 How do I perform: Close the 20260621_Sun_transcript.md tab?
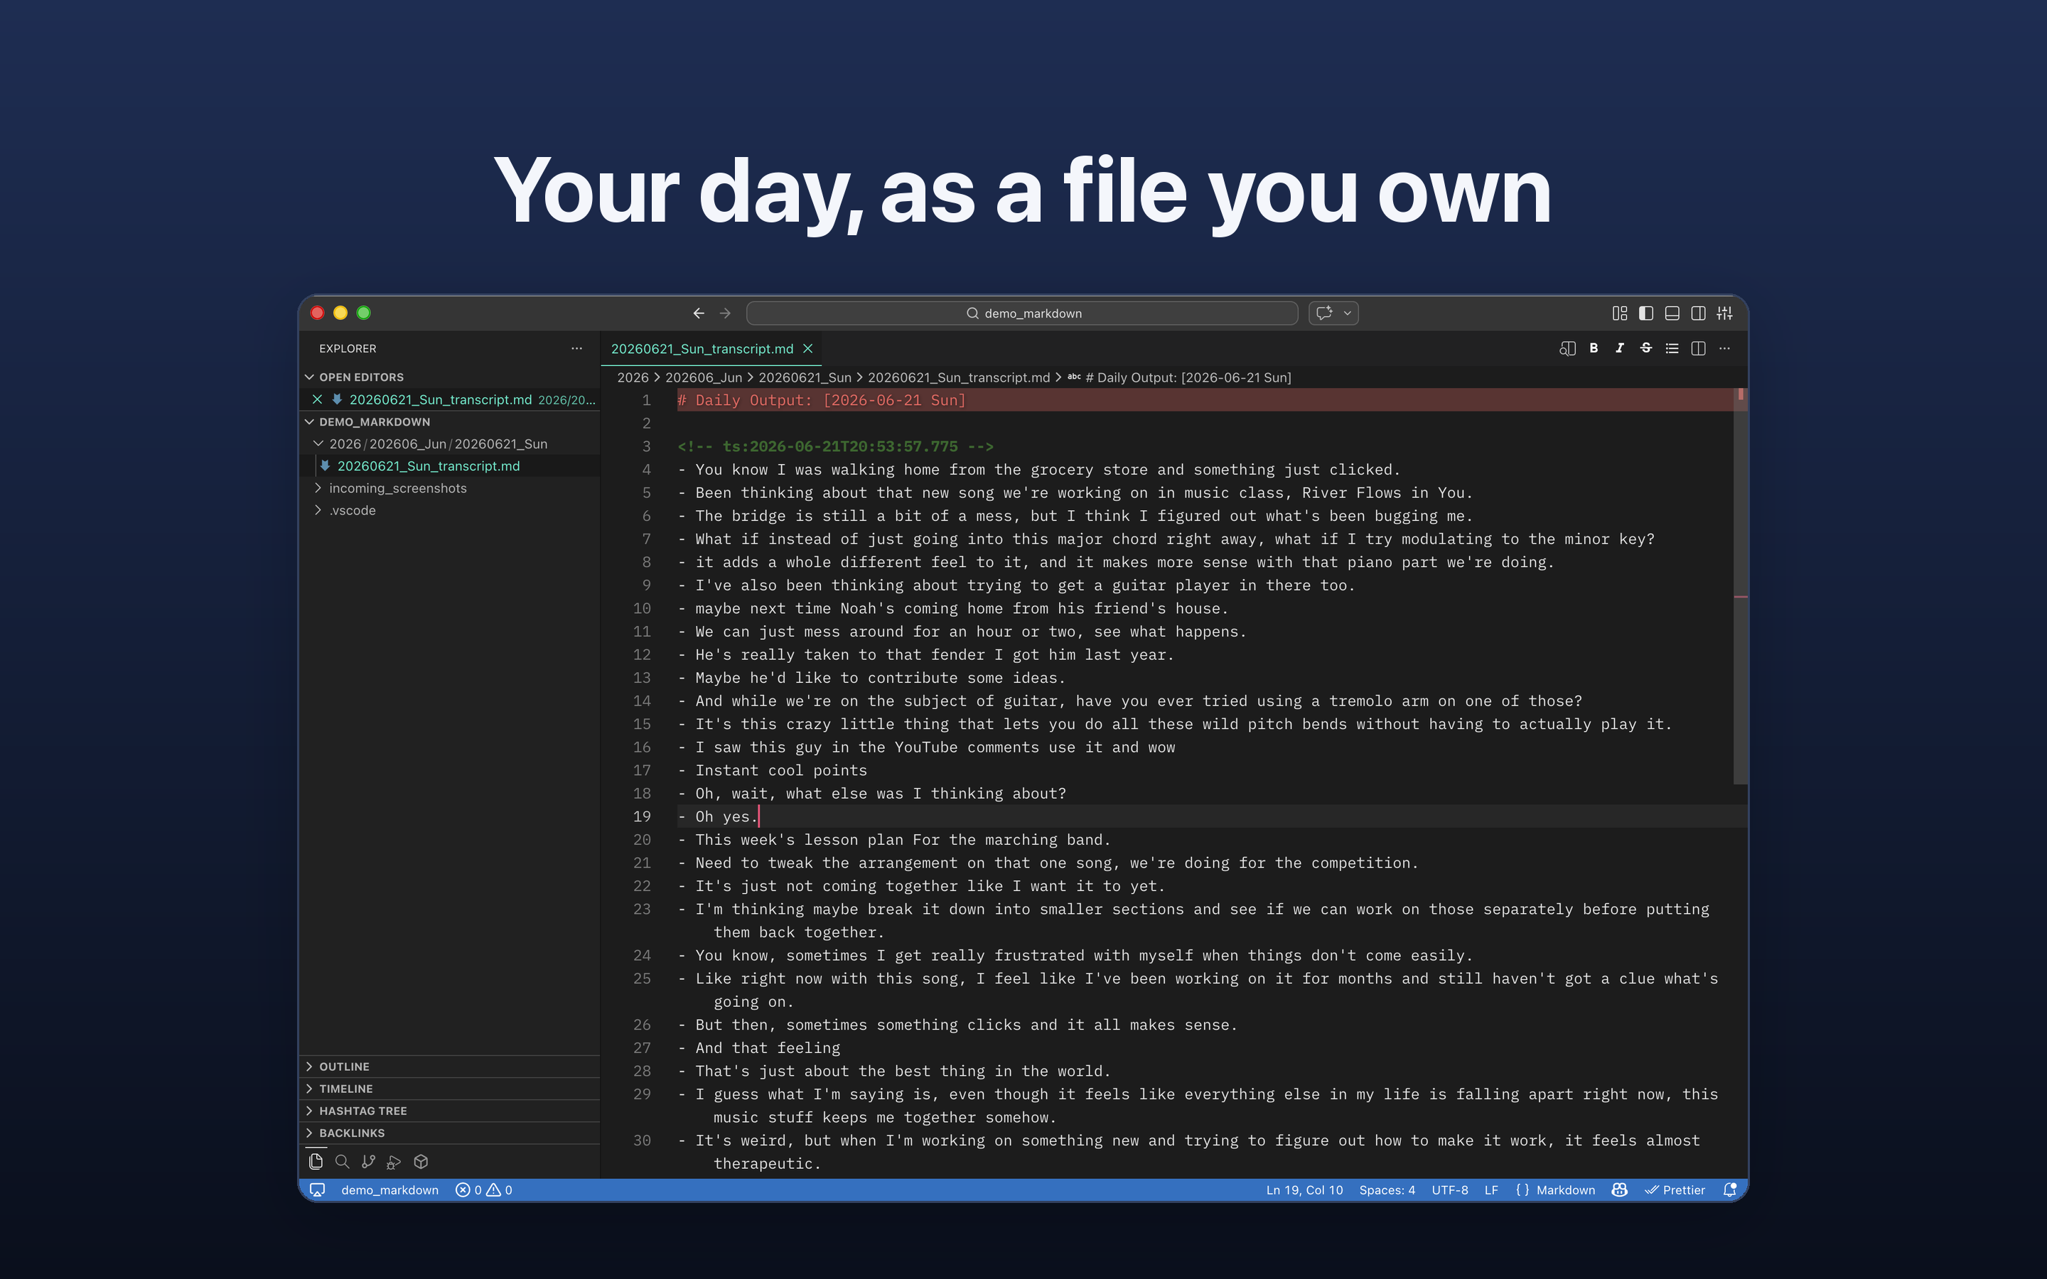coord(808,348)
